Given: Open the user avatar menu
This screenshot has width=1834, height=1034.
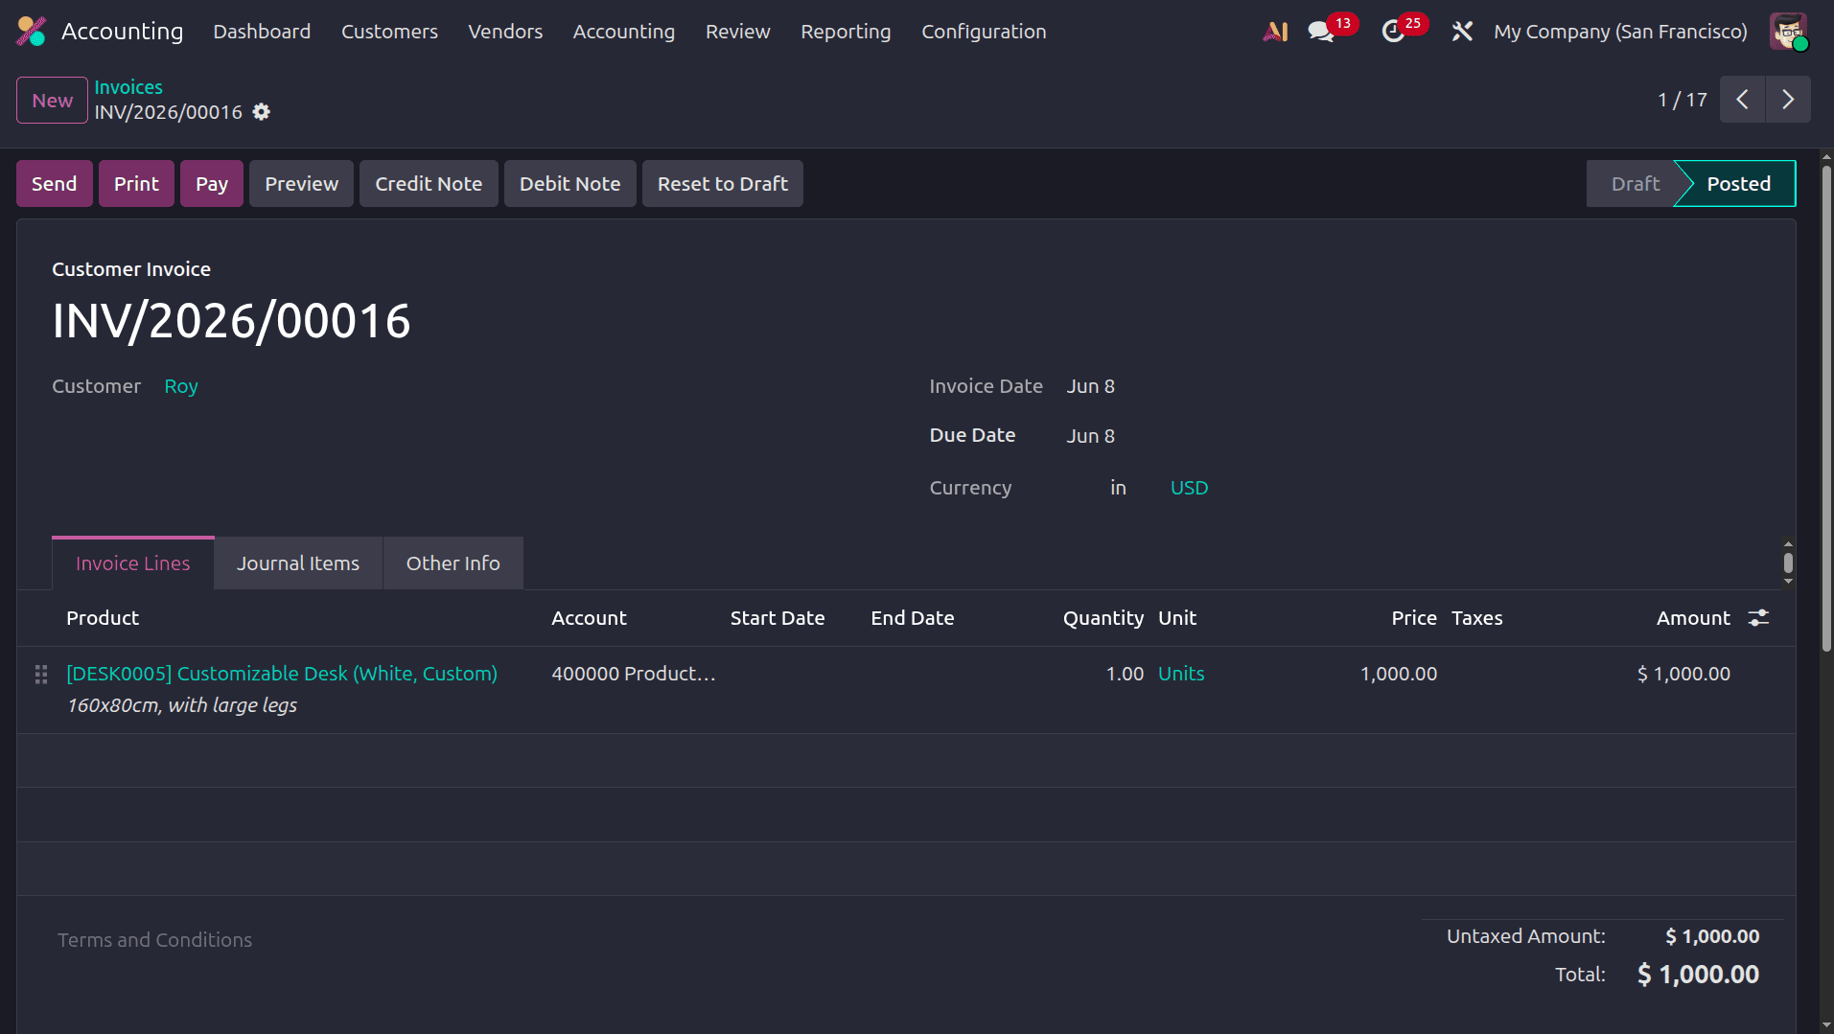Looking at the screenshot, I should click(x=1788, y=32).
